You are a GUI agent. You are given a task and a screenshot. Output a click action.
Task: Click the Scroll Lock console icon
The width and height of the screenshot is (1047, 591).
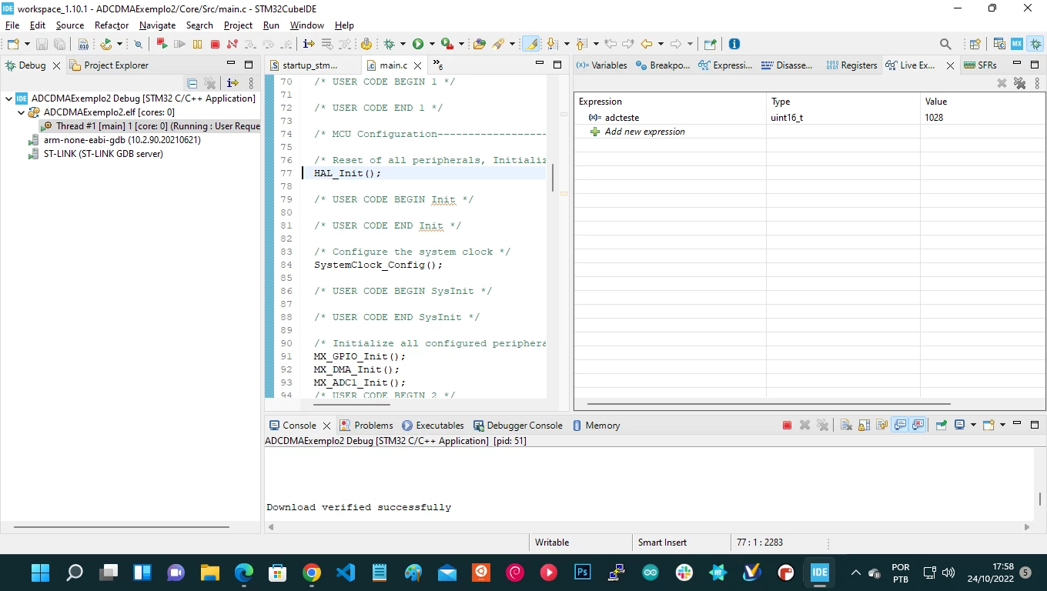click(863, 425)
